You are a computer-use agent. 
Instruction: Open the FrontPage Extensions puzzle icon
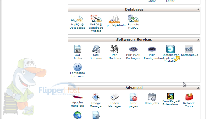point(170,96)
